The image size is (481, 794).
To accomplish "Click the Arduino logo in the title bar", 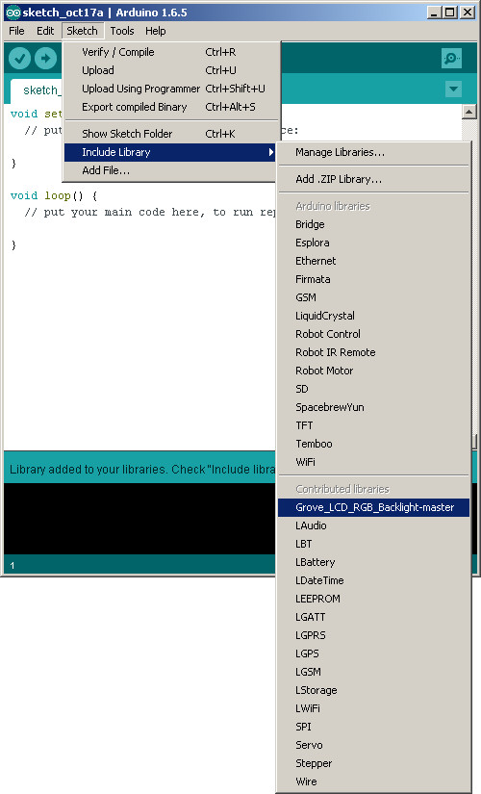I will [13, 13].
